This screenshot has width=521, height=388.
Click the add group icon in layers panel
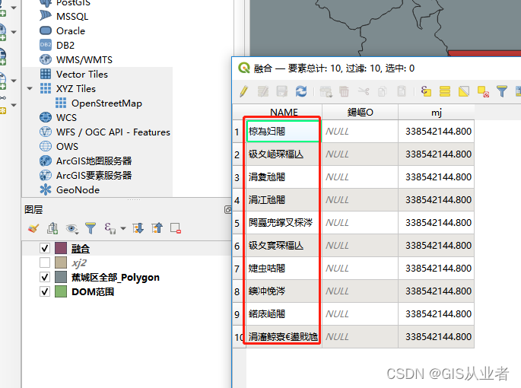point(52,228)
